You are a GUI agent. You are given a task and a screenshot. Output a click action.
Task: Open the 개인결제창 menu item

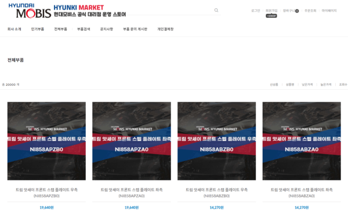pos(165,29)
